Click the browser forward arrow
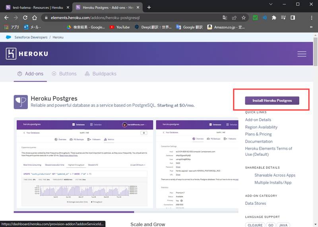Image resolution: width=318 pixels, height=227 pixels. tap(16, 18)
